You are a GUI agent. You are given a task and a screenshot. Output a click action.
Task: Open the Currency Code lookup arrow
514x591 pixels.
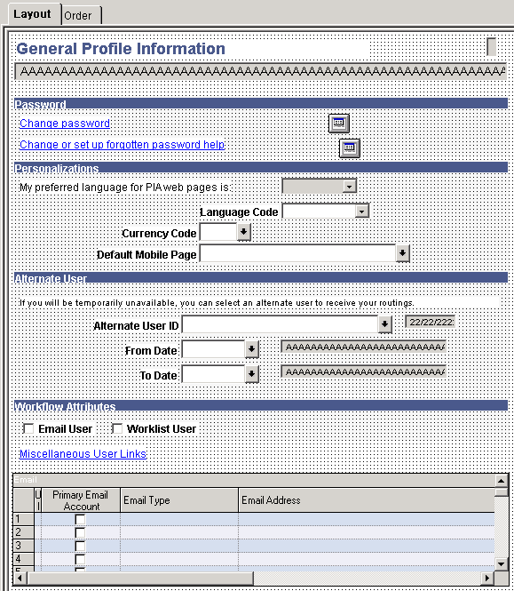click(x=243, y=232)
